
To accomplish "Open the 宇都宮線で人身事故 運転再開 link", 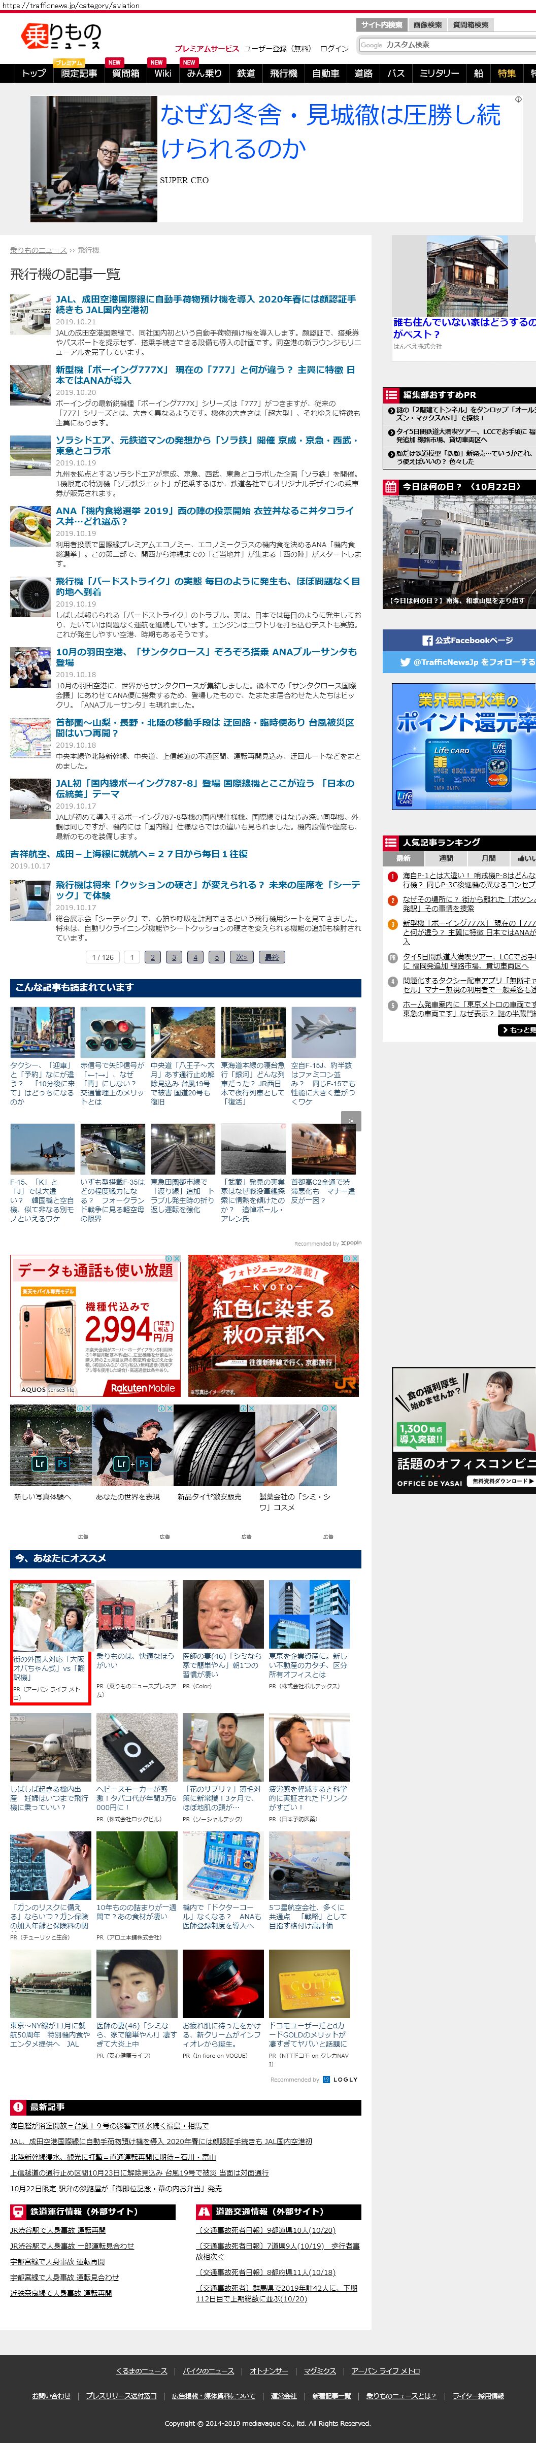I will [x=58, y=2262].
